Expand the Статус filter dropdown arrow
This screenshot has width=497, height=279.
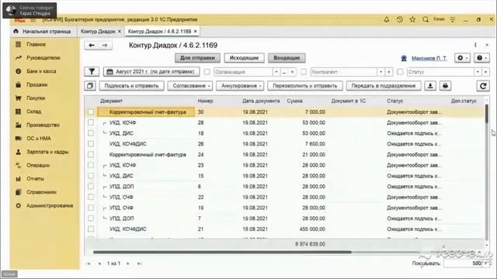[x=478, y=72]
